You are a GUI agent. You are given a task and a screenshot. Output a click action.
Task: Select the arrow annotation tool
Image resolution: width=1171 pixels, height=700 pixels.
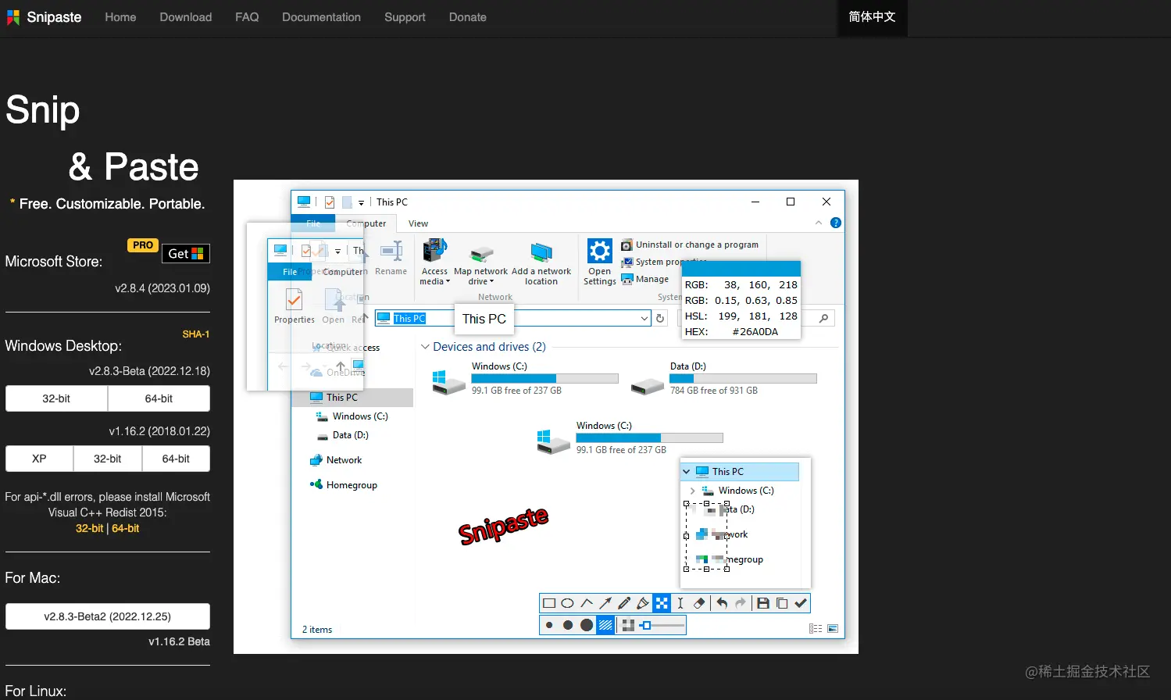(605, 603)
